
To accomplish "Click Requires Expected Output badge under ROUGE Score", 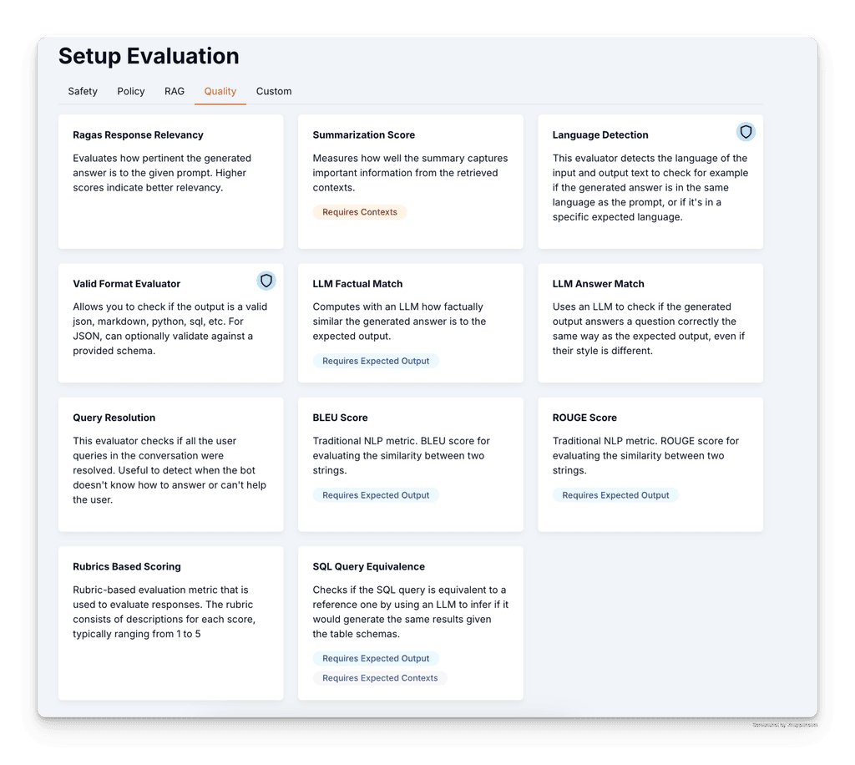I will pos(615,495).
